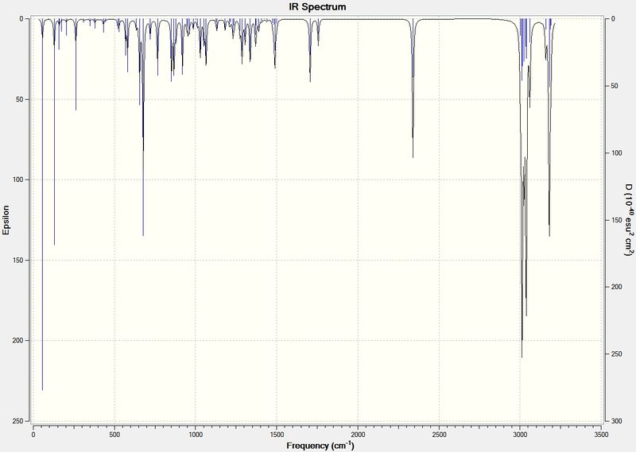Click the IR Spectrum chart title
Image resolution: width=636 pixels, height=452 pixels.
pyautogui.click(x=317, y=7)
